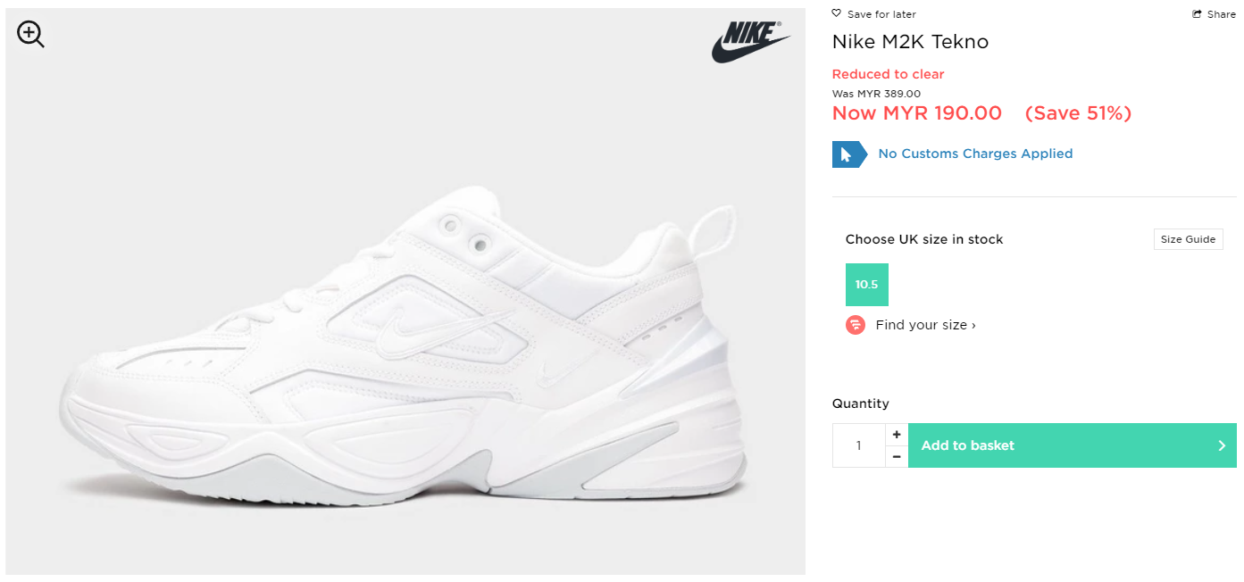1244x582 pixels.
Task: Open the Size Guide
Action: [1188, 239]
